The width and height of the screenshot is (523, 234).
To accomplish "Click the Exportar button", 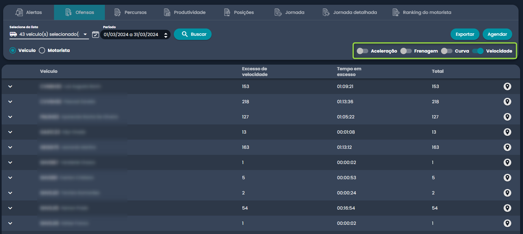I will (465, 34).
